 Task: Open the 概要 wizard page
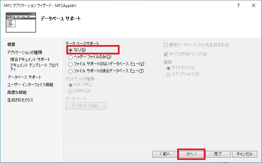click(11, 45)
